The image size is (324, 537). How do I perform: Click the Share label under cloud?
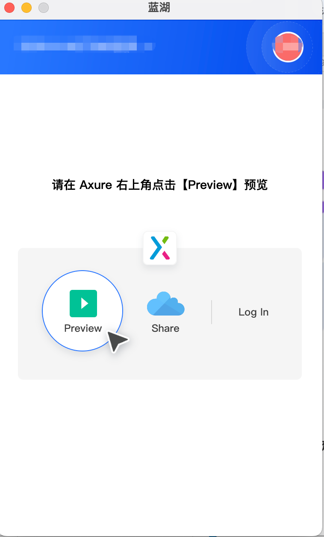point(165,328)
